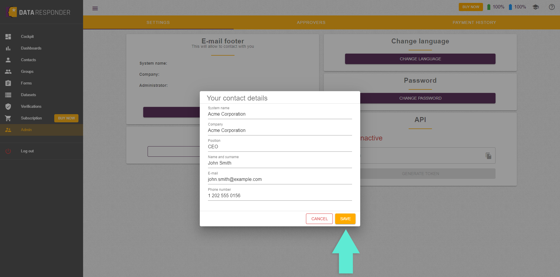Switch to the Payment History tab
Screen dimensions: 560x277
(x=474, y=22)
